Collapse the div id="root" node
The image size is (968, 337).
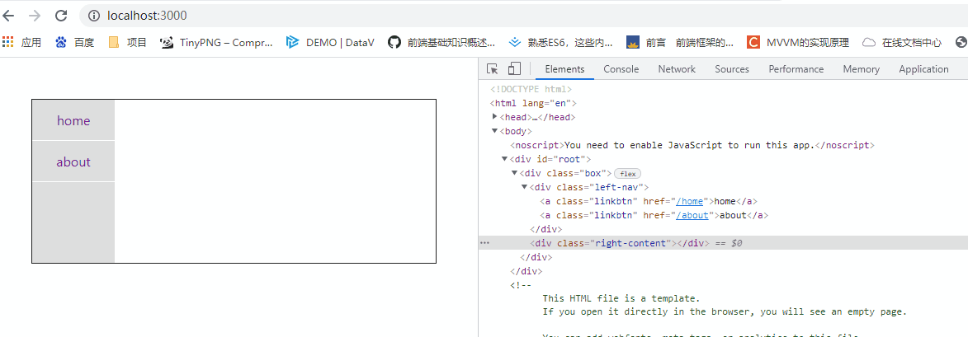click(x=505, y=159)
